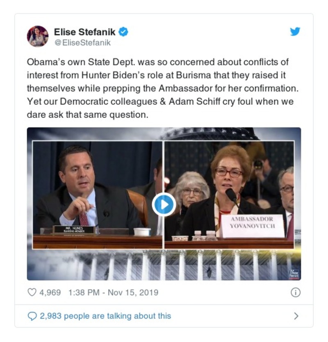This screenshot has width=328, height=342.
Task: Click the white columns banner below the video panels
Action: (164, 264)
